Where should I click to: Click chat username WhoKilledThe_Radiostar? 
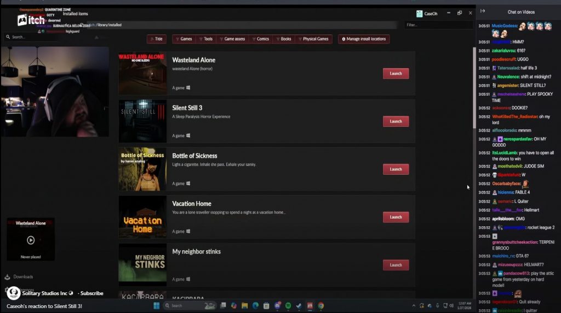click(x=514, y=117)
